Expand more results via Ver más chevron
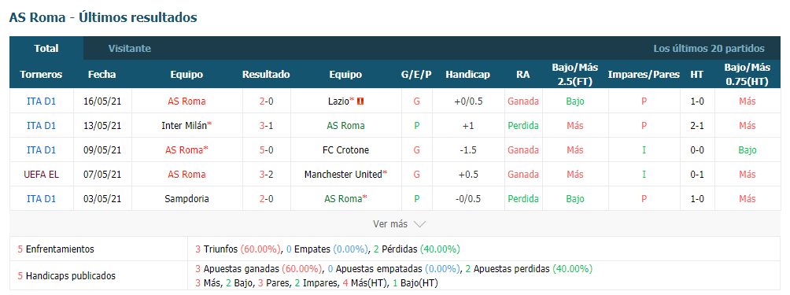 [x=419, y=224]
